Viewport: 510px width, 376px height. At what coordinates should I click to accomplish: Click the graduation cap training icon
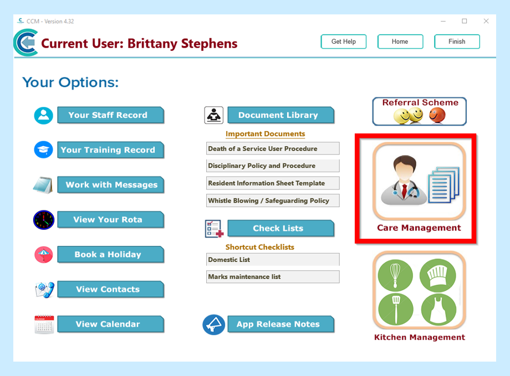point(43,150)
